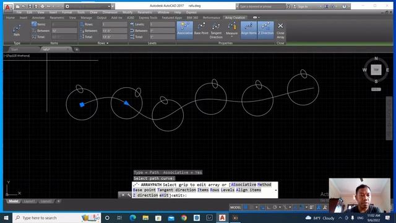Open command line customize wrench icon

[129, 195]
